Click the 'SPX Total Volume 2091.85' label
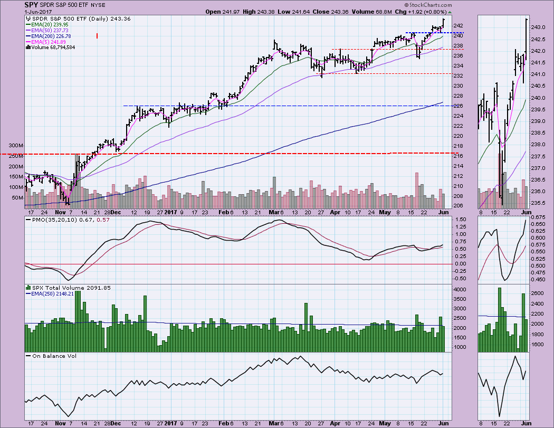This screenshot has height=428, width=554. tap(71, 288)
